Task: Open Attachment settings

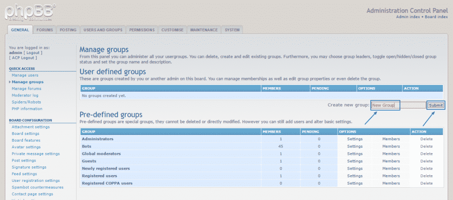Action: tap(31, 127)
